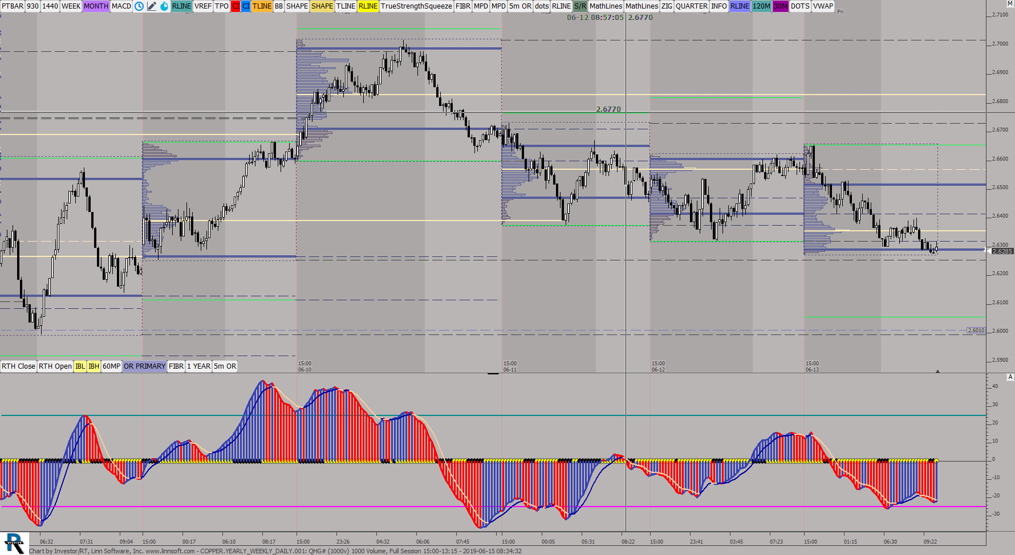Click the PTBAR toolbar button
1015x555 pixels.
coord(13,6)
